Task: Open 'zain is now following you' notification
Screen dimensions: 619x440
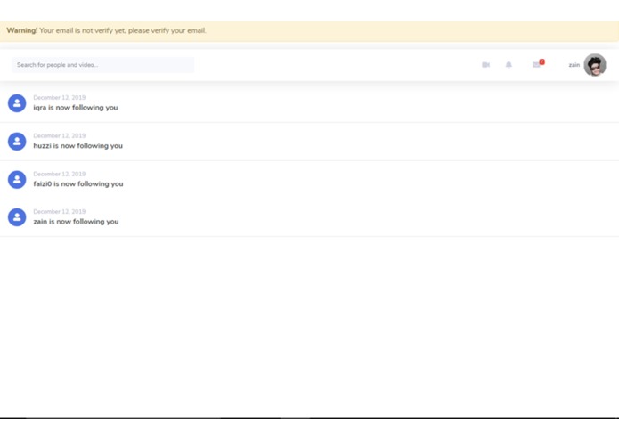Action: tap(76, 222)
